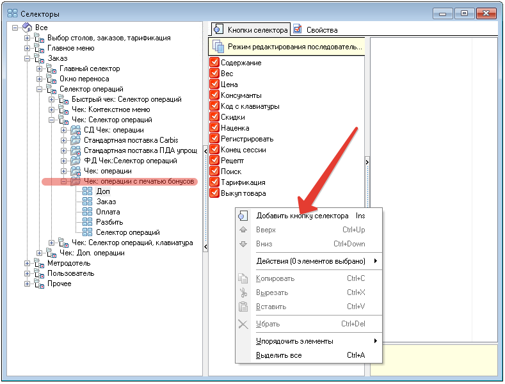
Task: Click the scissors icon beside Вырезать
Action: 243,292
